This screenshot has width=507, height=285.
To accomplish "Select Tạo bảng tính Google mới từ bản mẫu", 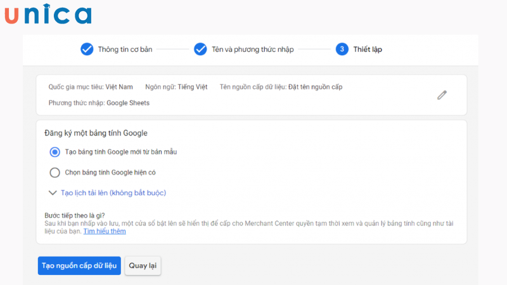I will [x=55, y=152].
